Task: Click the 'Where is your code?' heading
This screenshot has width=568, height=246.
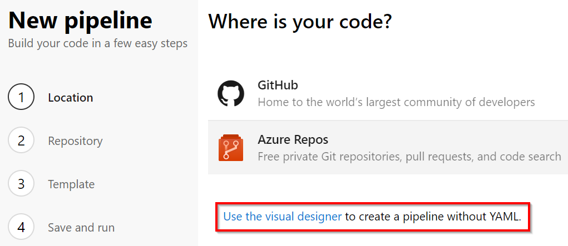Action: (300, 22)
